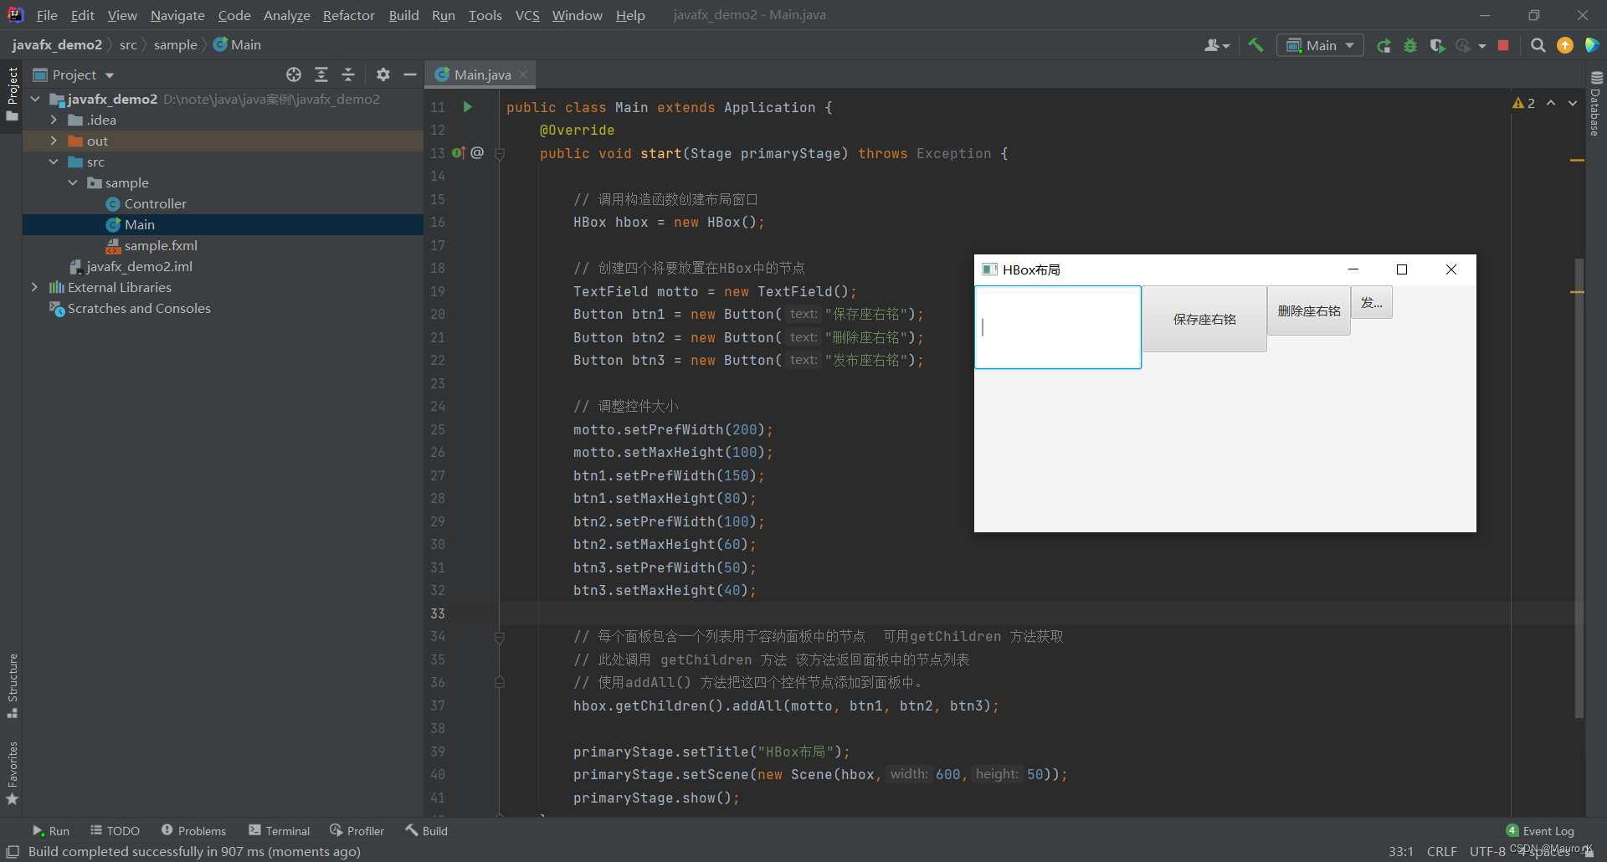Screen dimensions: 1607x862
Task: Click the warnings indicator showing 2
Action: pyautogui.click(x=1523, y=103)
